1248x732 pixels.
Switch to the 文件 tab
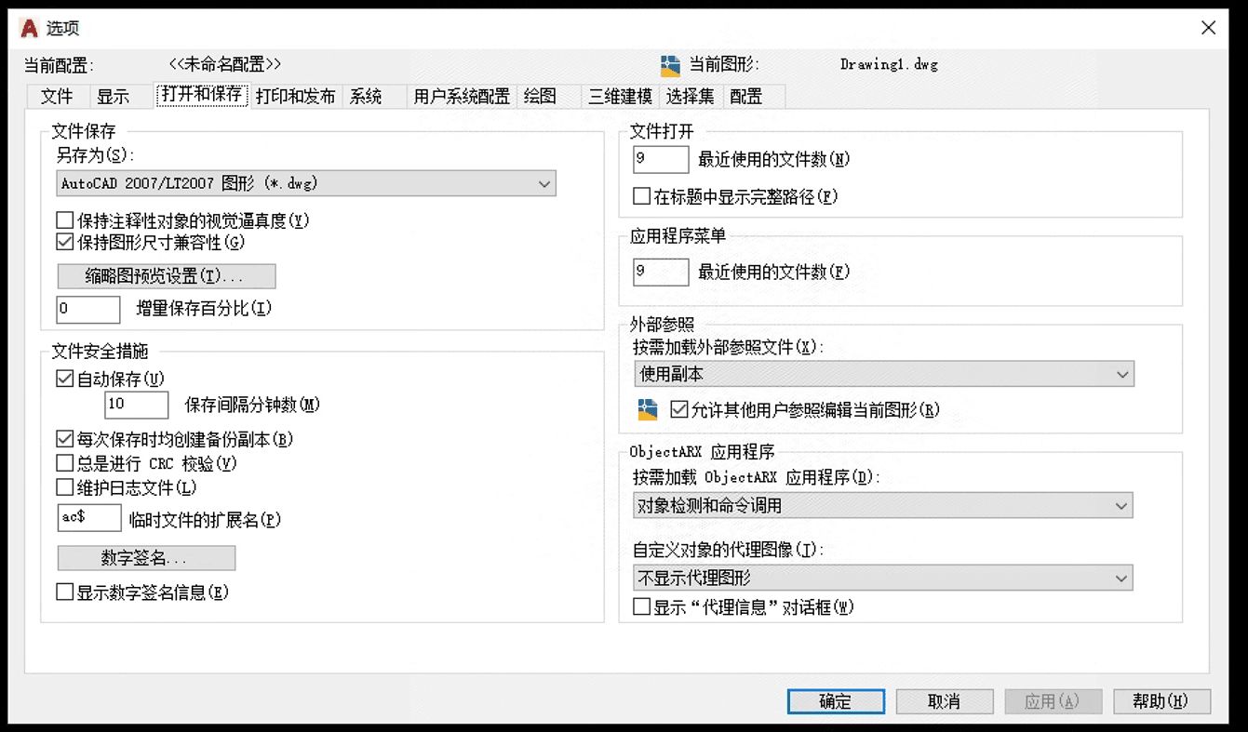(57, 96)
